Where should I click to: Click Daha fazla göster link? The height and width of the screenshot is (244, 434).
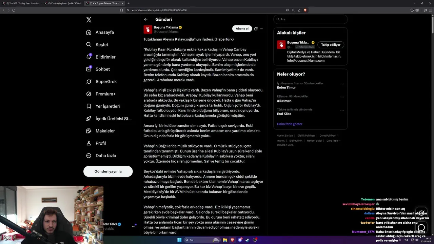click(x=290, y=124)
